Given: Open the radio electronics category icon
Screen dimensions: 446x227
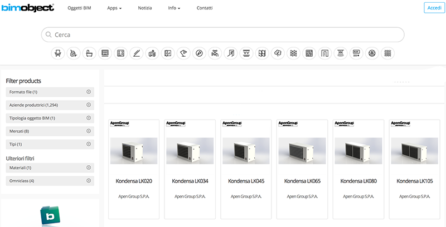Looking at the screenshot, I should (152, 53).
